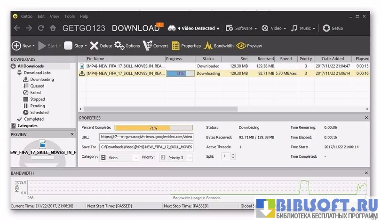The image size is (381, 220).
Task: Open download Options gear icon
Action: coord(119,46)
